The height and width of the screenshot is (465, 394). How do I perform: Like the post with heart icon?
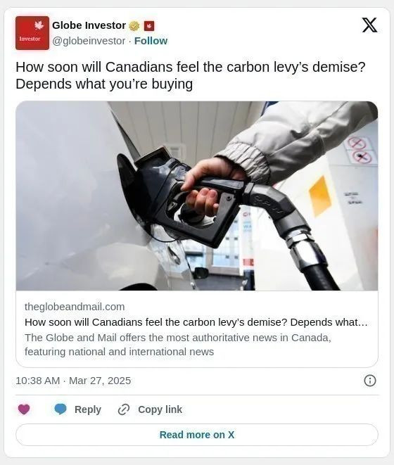coord(24,409)
